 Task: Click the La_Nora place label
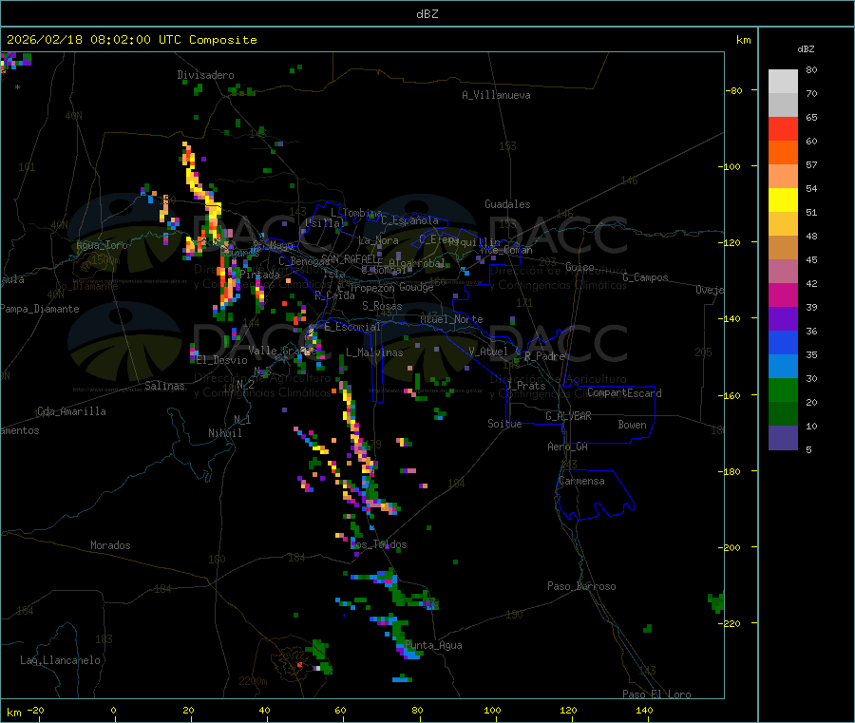(378, 240)
